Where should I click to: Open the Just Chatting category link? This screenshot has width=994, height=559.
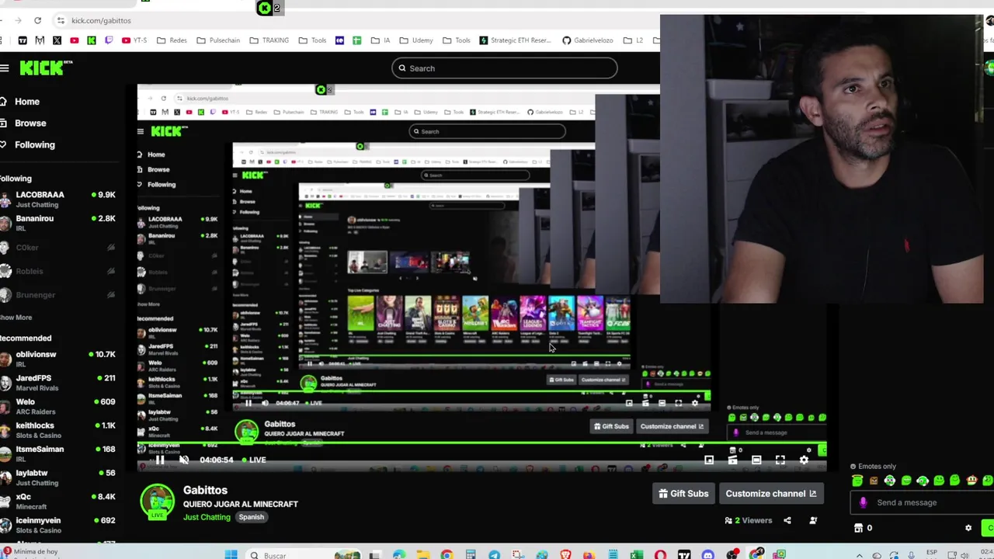pos(207,517)
